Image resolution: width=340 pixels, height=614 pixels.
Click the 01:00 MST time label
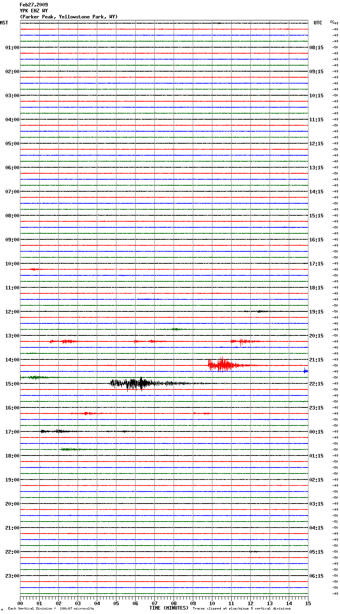[x=12, y=48]
